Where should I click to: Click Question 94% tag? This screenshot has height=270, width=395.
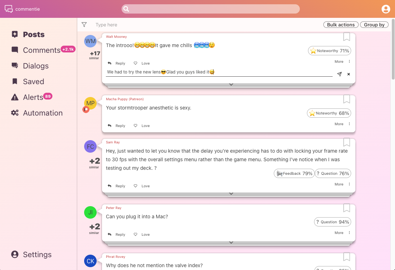click(x=333, y=222)
